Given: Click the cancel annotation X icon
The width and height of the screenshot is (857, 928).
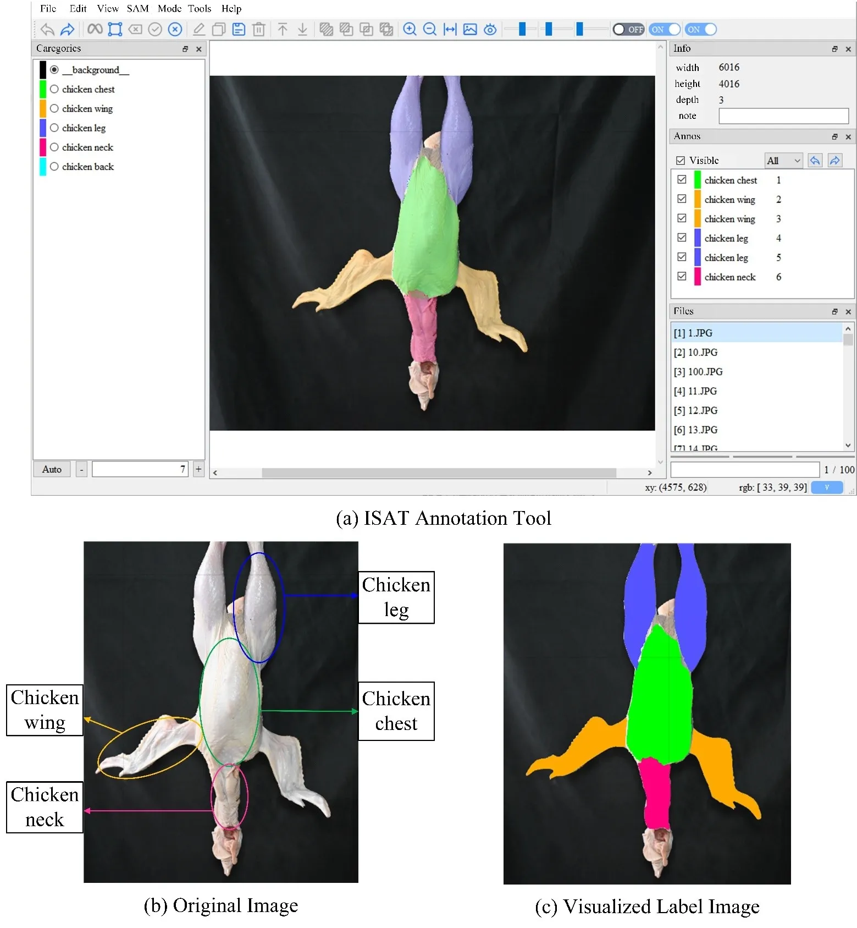Looking at the screenshot, I should pyautogui.click(x=175, y=29).
